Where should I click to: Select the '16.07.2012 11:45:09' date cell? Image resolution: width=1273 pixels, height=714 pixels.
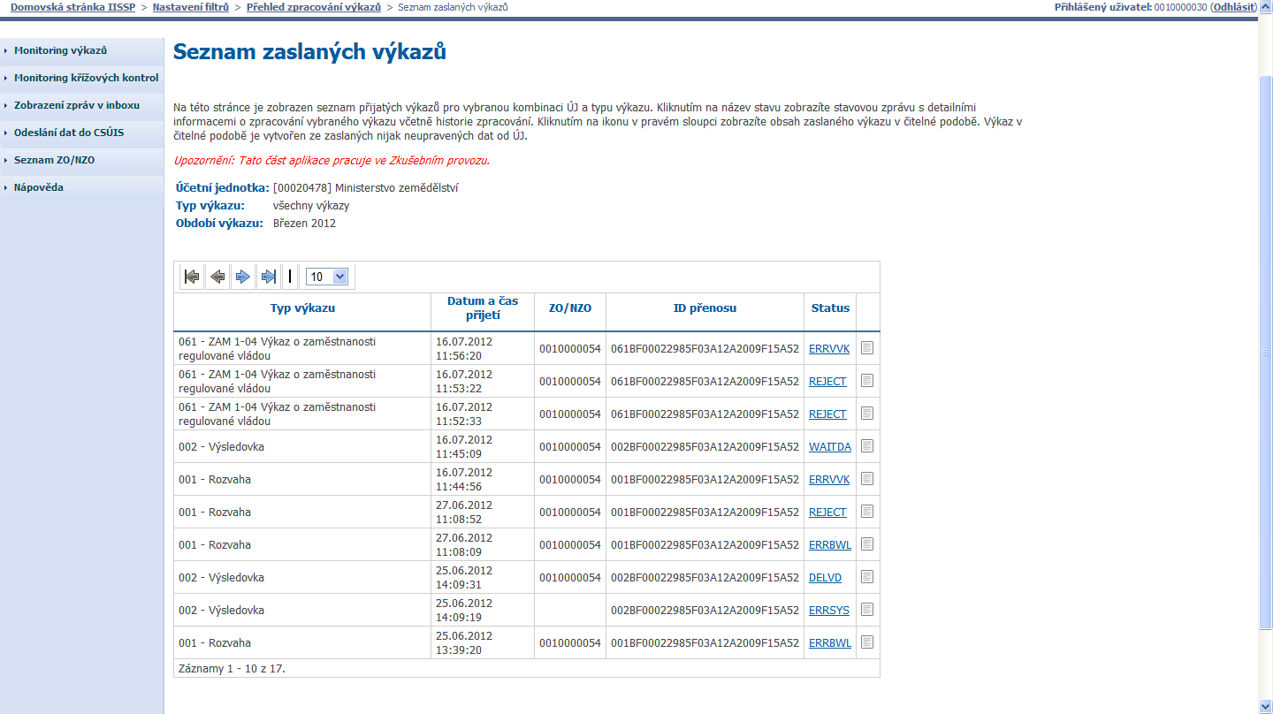click(483, 446)
